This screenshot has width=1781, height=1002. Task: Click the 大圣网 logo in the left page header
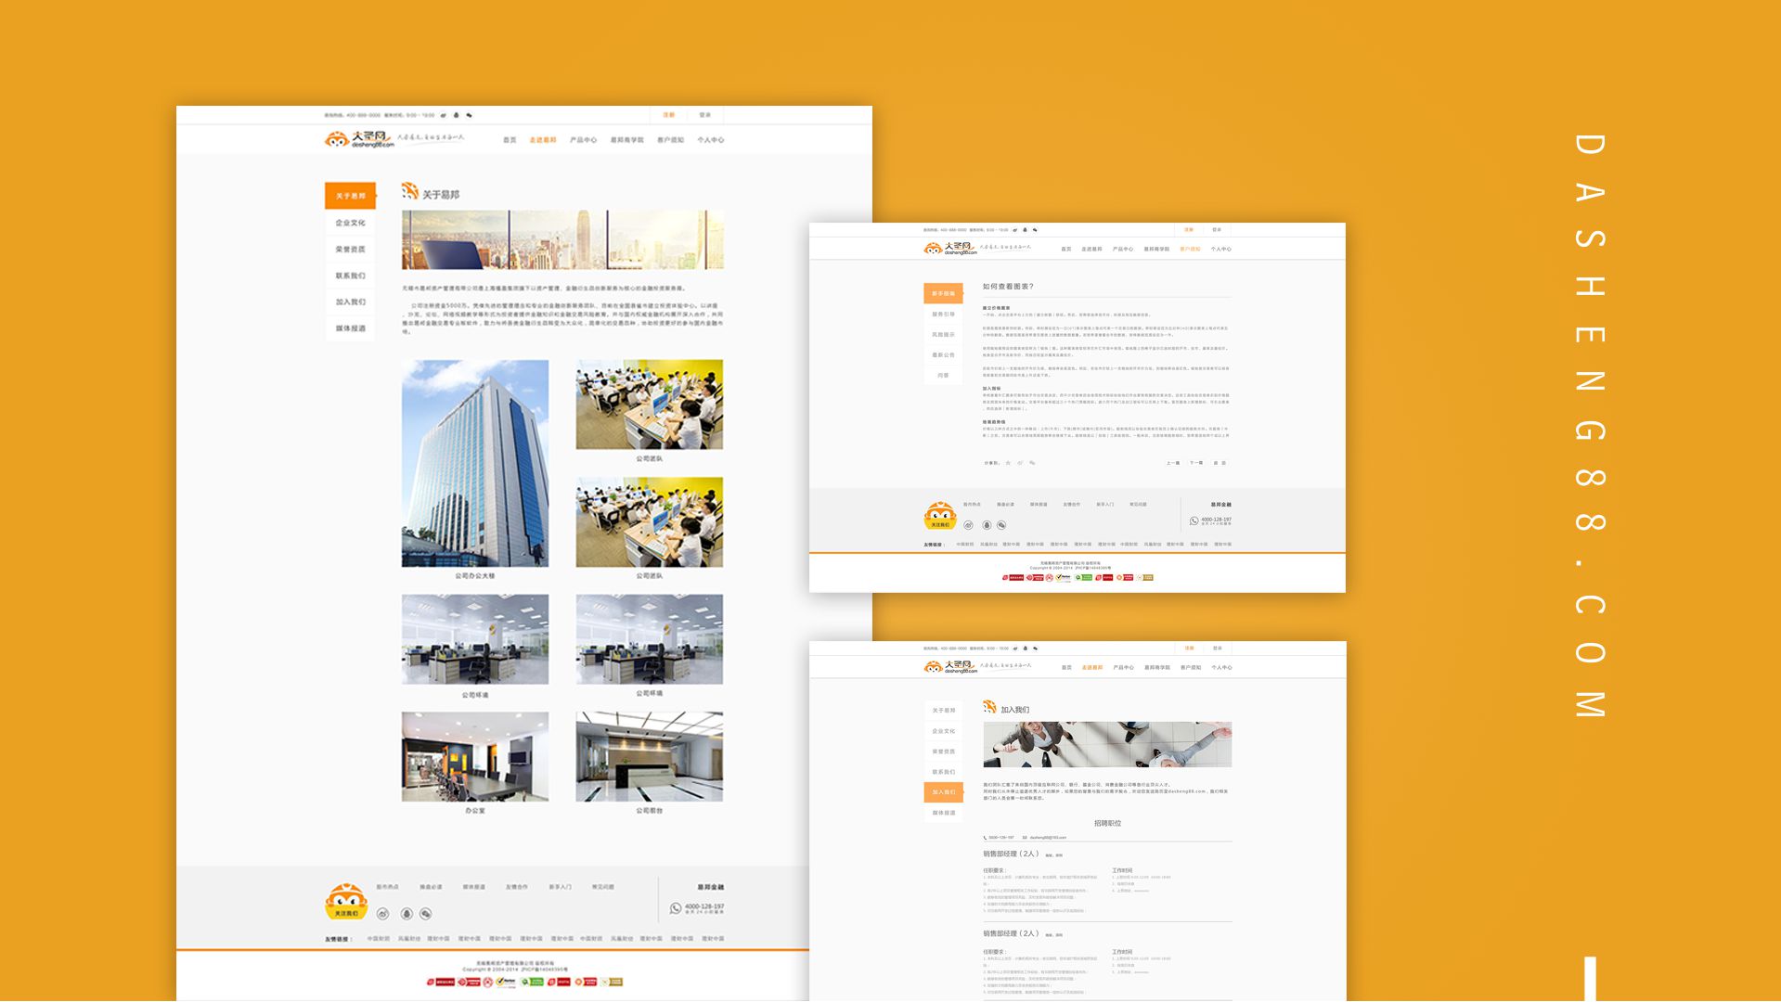[x=360, y=139]
